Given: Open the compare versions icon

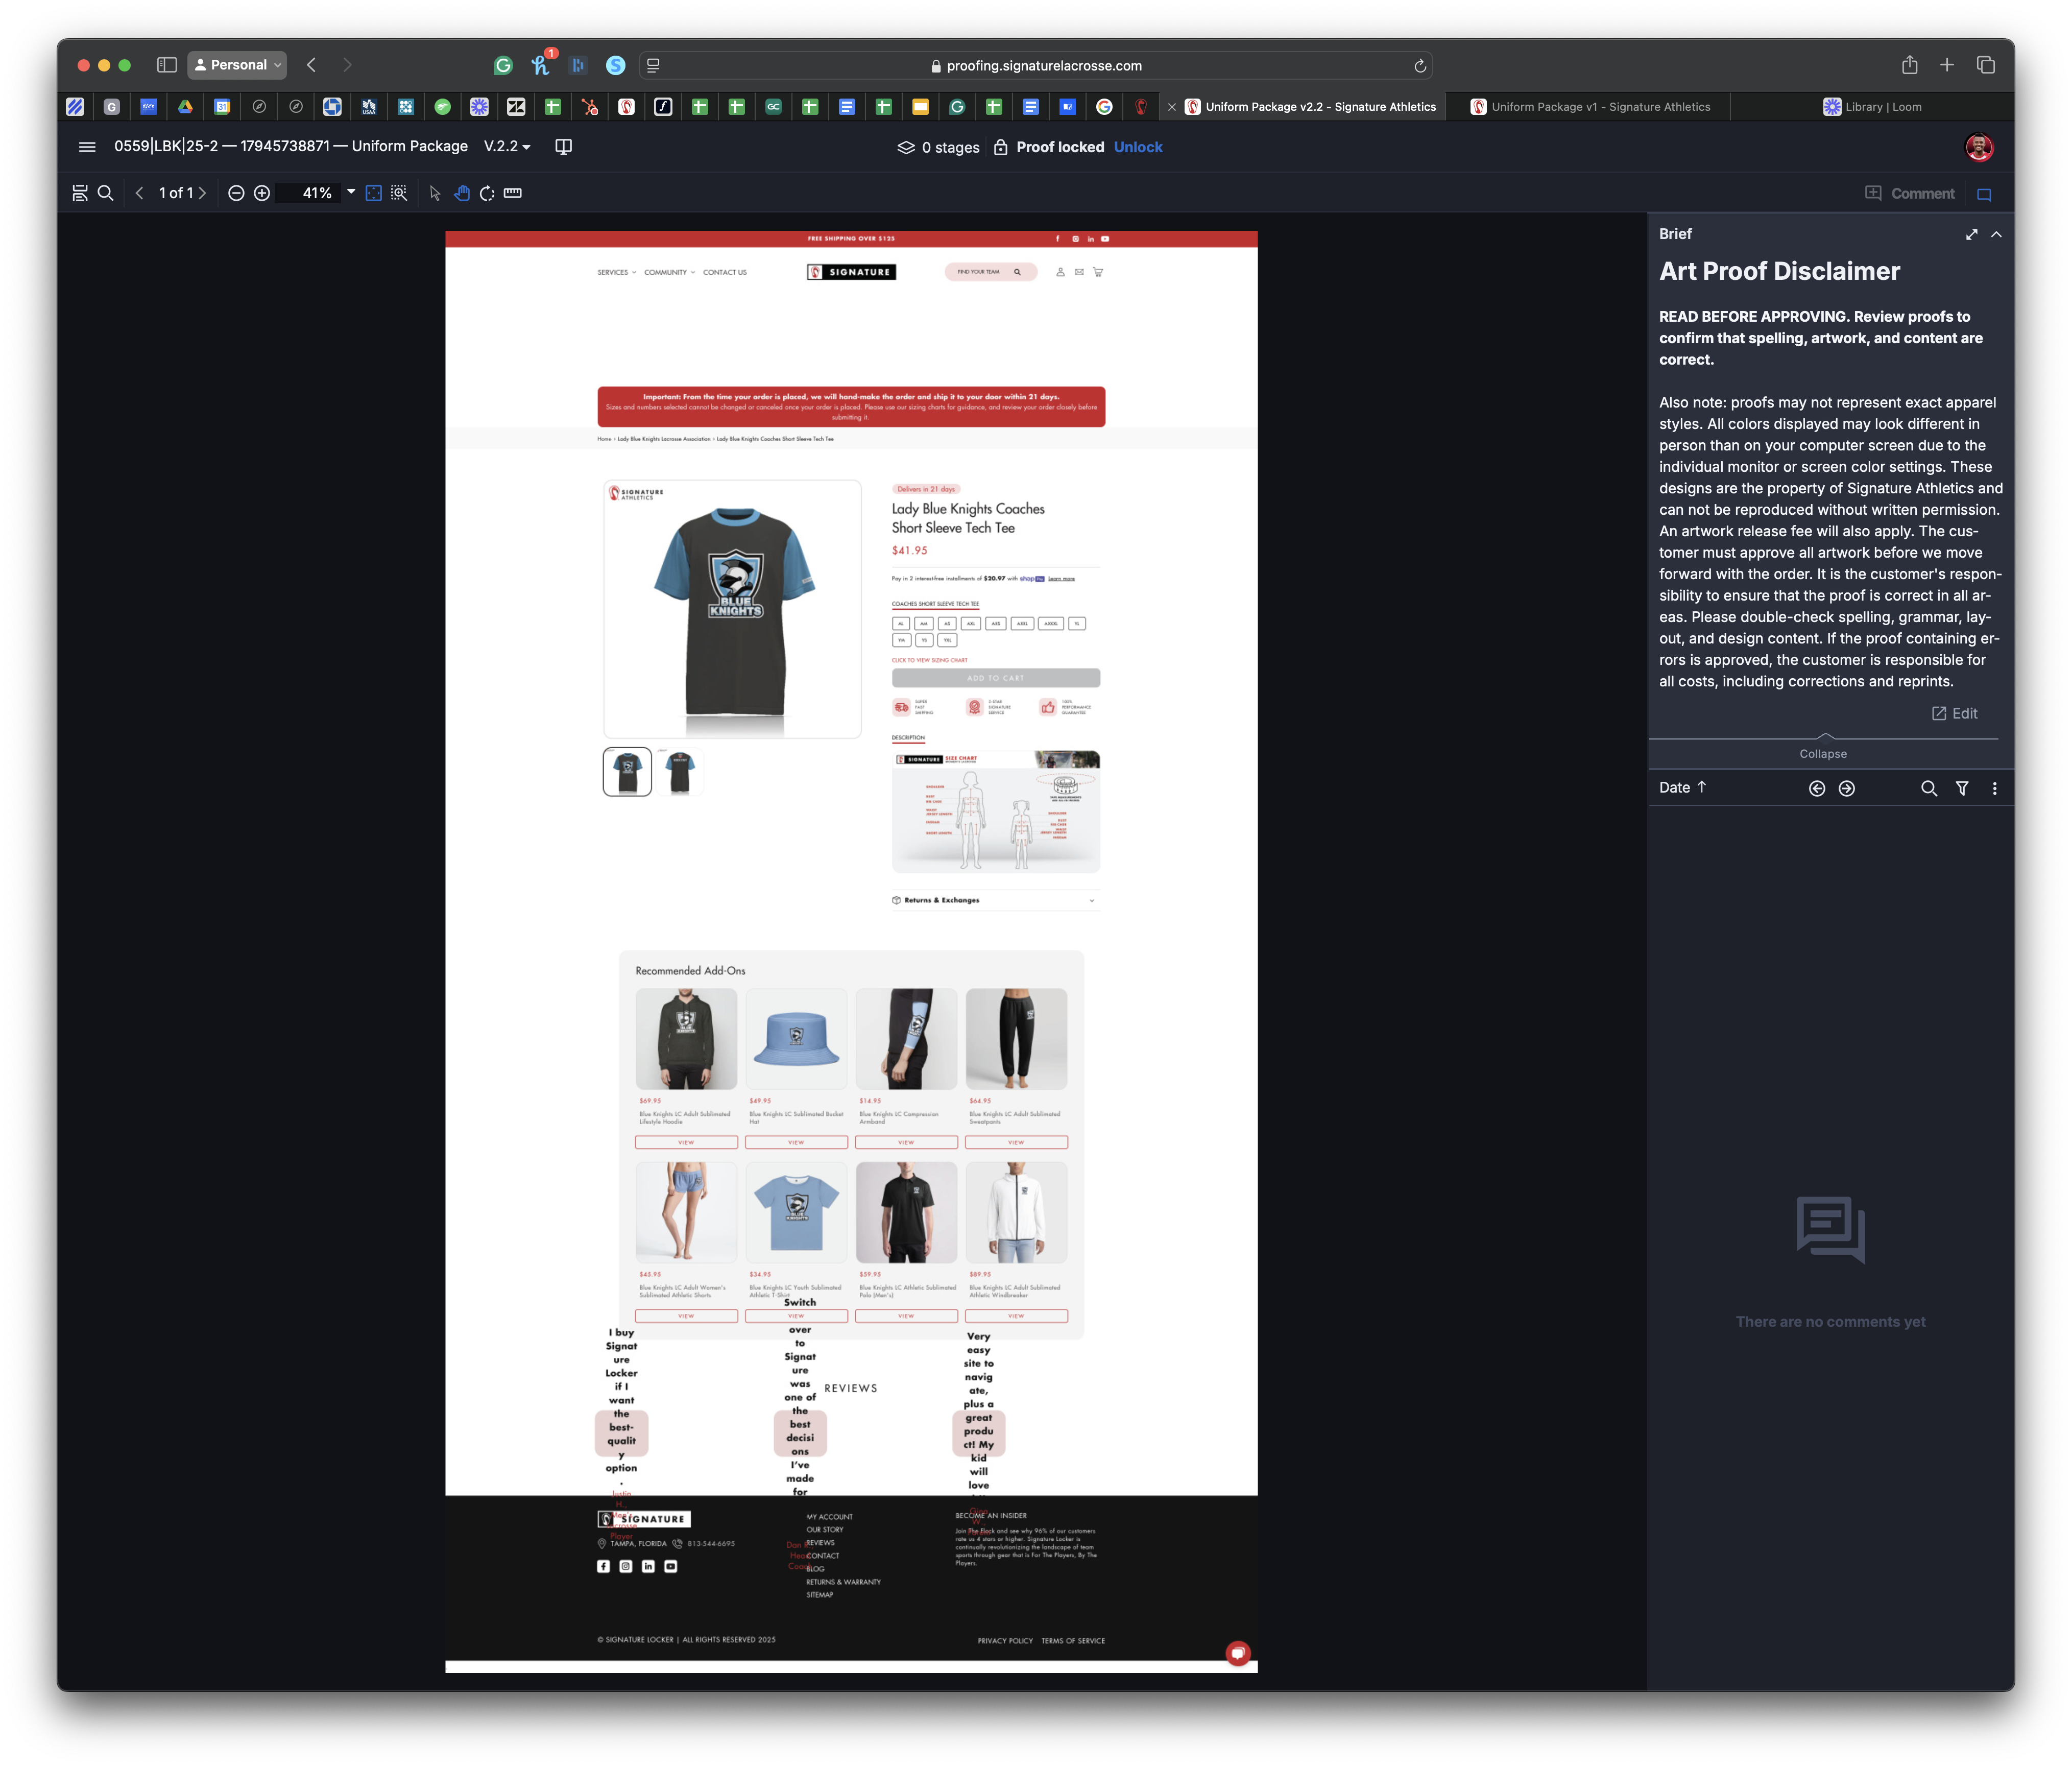Looking at the screenshot, I should [564, 147].
